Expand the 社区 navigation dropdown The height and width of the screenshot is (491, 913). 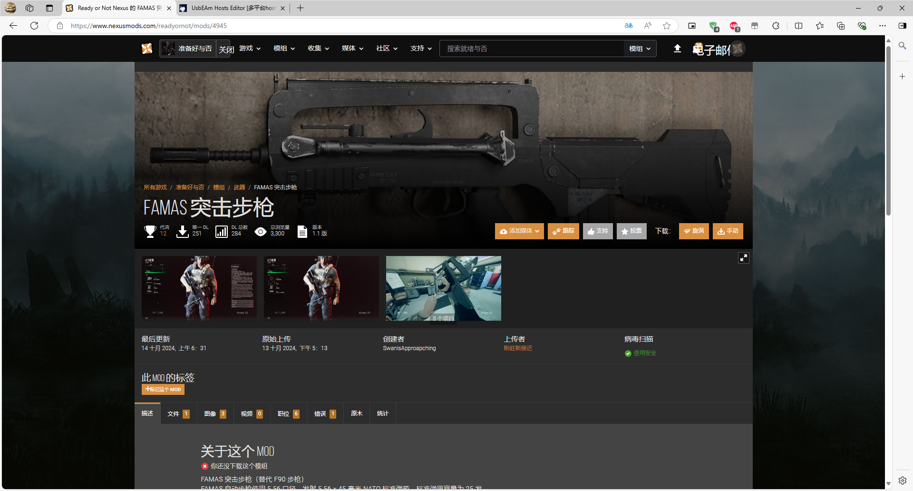coord(387,49)
